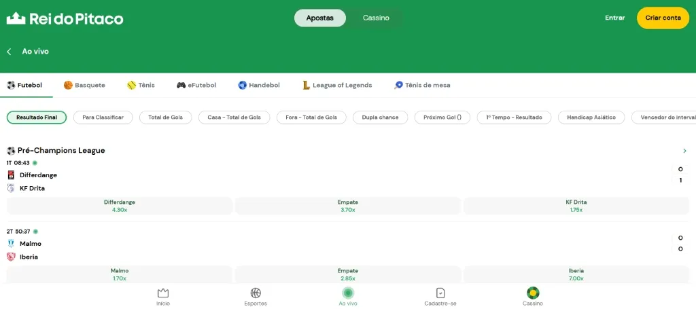Open Cadastre-se clipboard icon in bottom bar
The image size is (696, 309).
pos(440,293)
